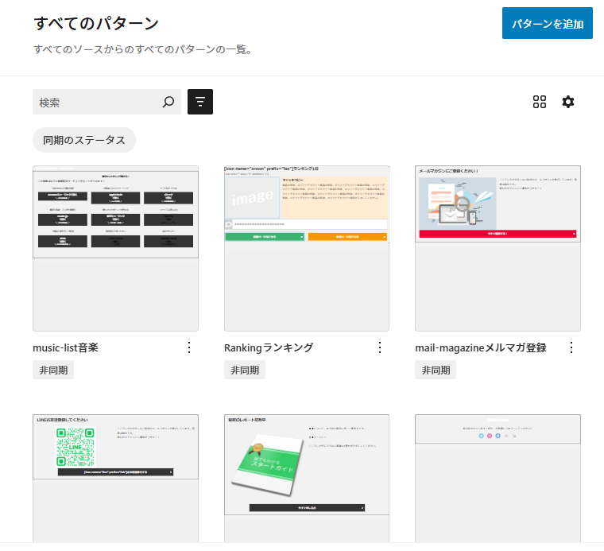Viewport: 604px width, 551px height.
Task: Expand the 同期のステータス filter dropdown
Action: [84, 140]
